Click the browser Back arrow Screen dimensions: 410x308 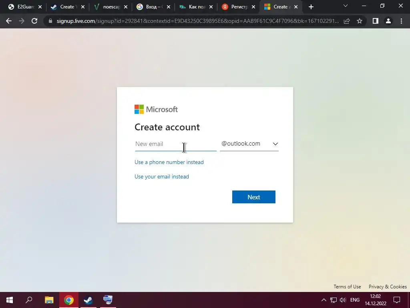point(9,21)
